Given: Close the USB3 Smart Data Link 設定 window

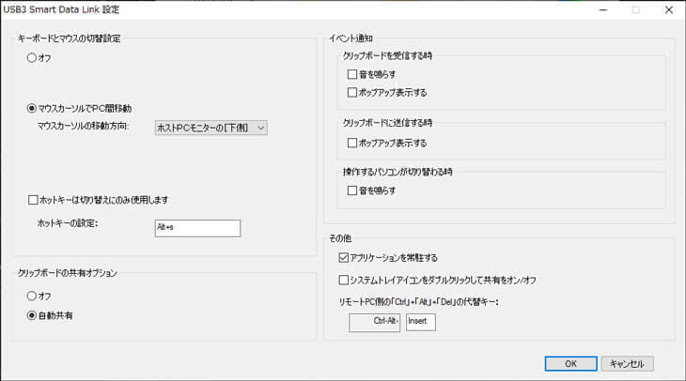Looking at the screenshot, I should point(667,9).
